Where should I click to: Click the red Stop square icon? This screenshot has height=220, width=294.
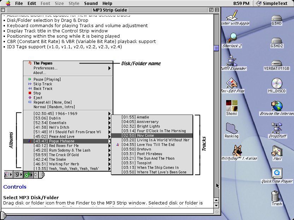pyautogui.click(x=30, y=93)
